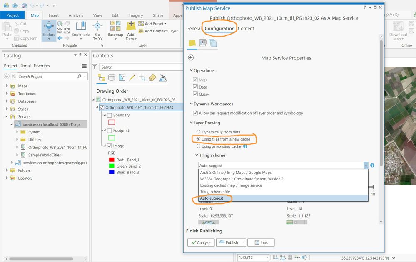The image size is (416, 262).
Task: Toggle the Query operation checkbox
Action: tap(195, 94)
